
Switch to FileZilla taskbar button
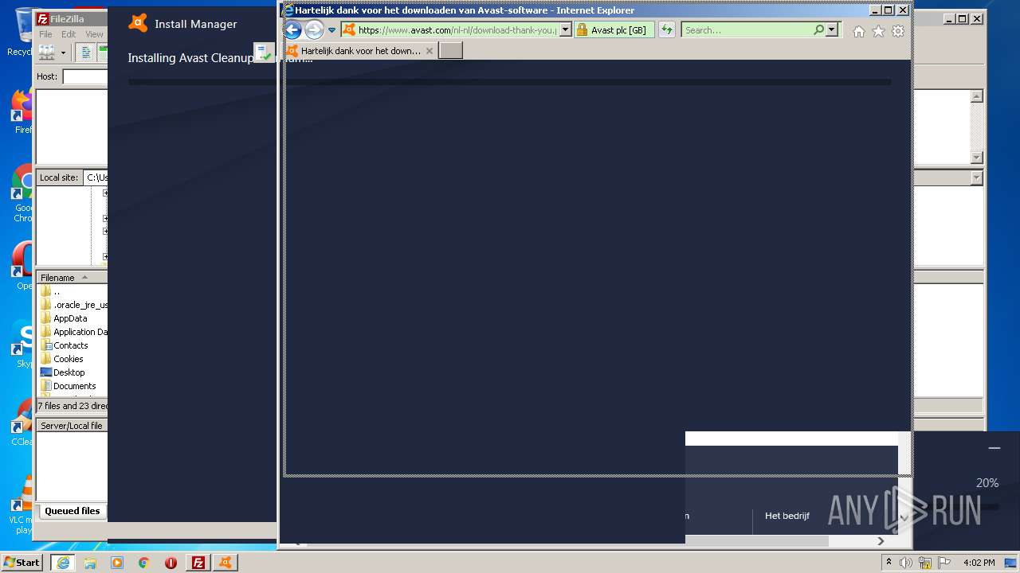198,563
